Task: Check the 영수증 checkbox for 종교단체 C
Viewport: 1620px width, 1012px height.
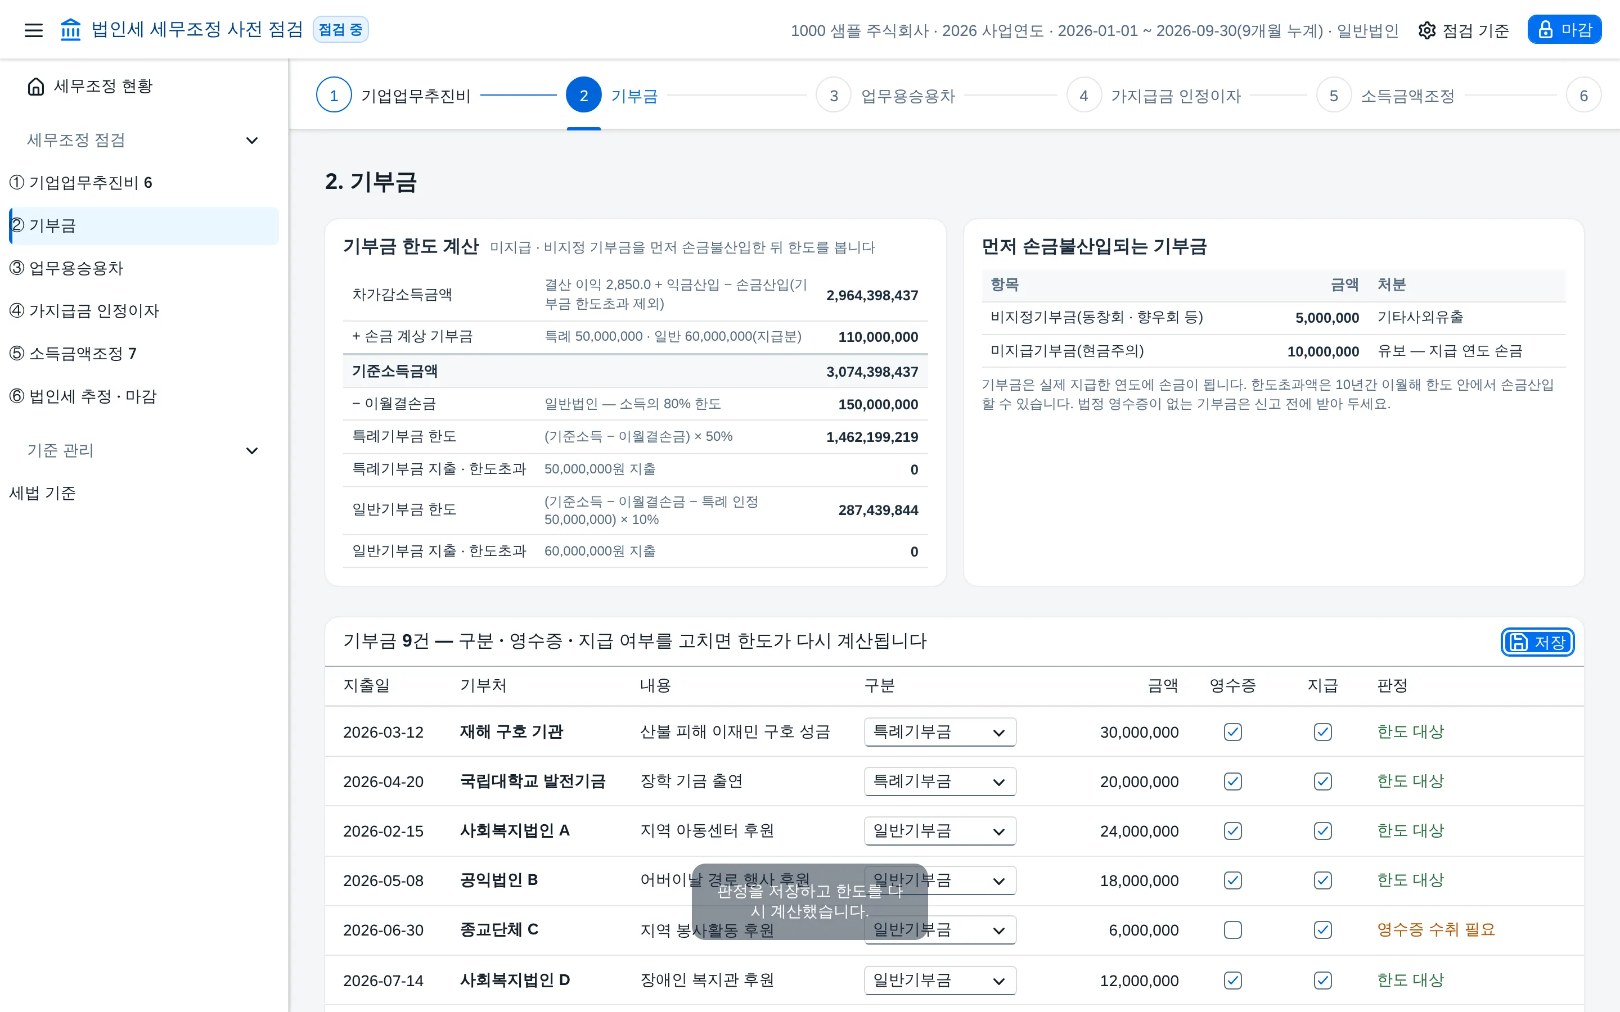Action: click(1232, 930)
